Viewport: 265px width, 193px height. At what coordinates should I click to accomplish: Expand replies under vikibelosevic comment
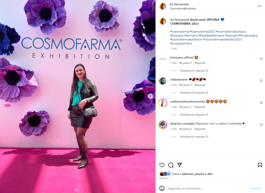pos(194,92)
